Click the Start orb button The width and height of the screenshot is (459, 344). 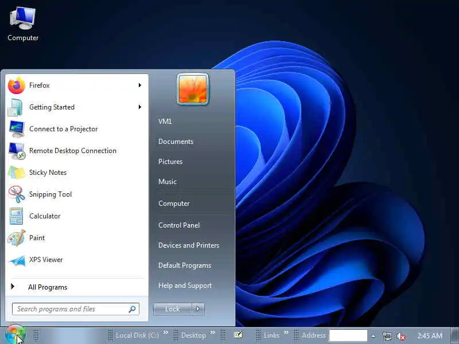pyautogui.click(x=15, y=335)
